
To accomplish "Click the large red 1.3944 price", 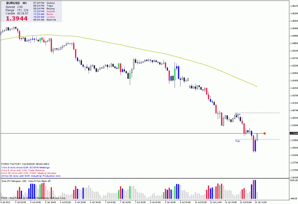I will click(17, 19).
